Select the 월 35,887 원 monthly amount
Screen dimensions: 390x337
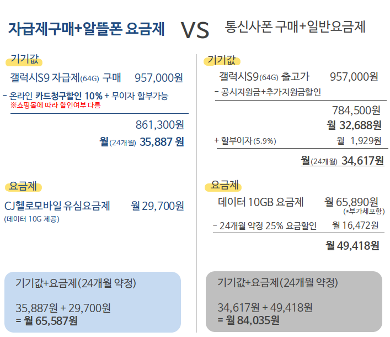click(x=142, y=142)
